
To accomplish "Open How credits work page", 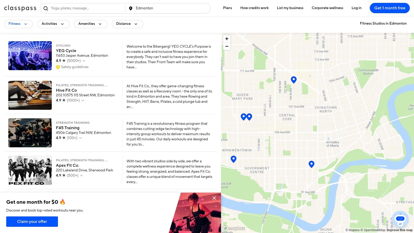I will (254, 8).
